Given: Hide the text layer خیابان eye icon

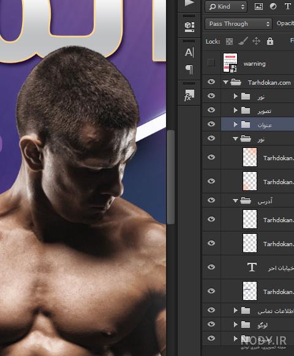Looking at the screenshot, I should point(211,267).
